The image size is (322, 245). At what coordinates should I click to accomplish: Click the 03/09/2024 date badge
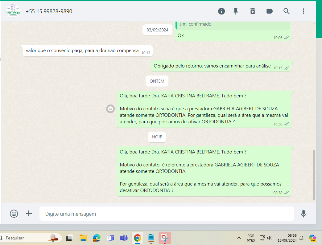click(x=158, y=30)
